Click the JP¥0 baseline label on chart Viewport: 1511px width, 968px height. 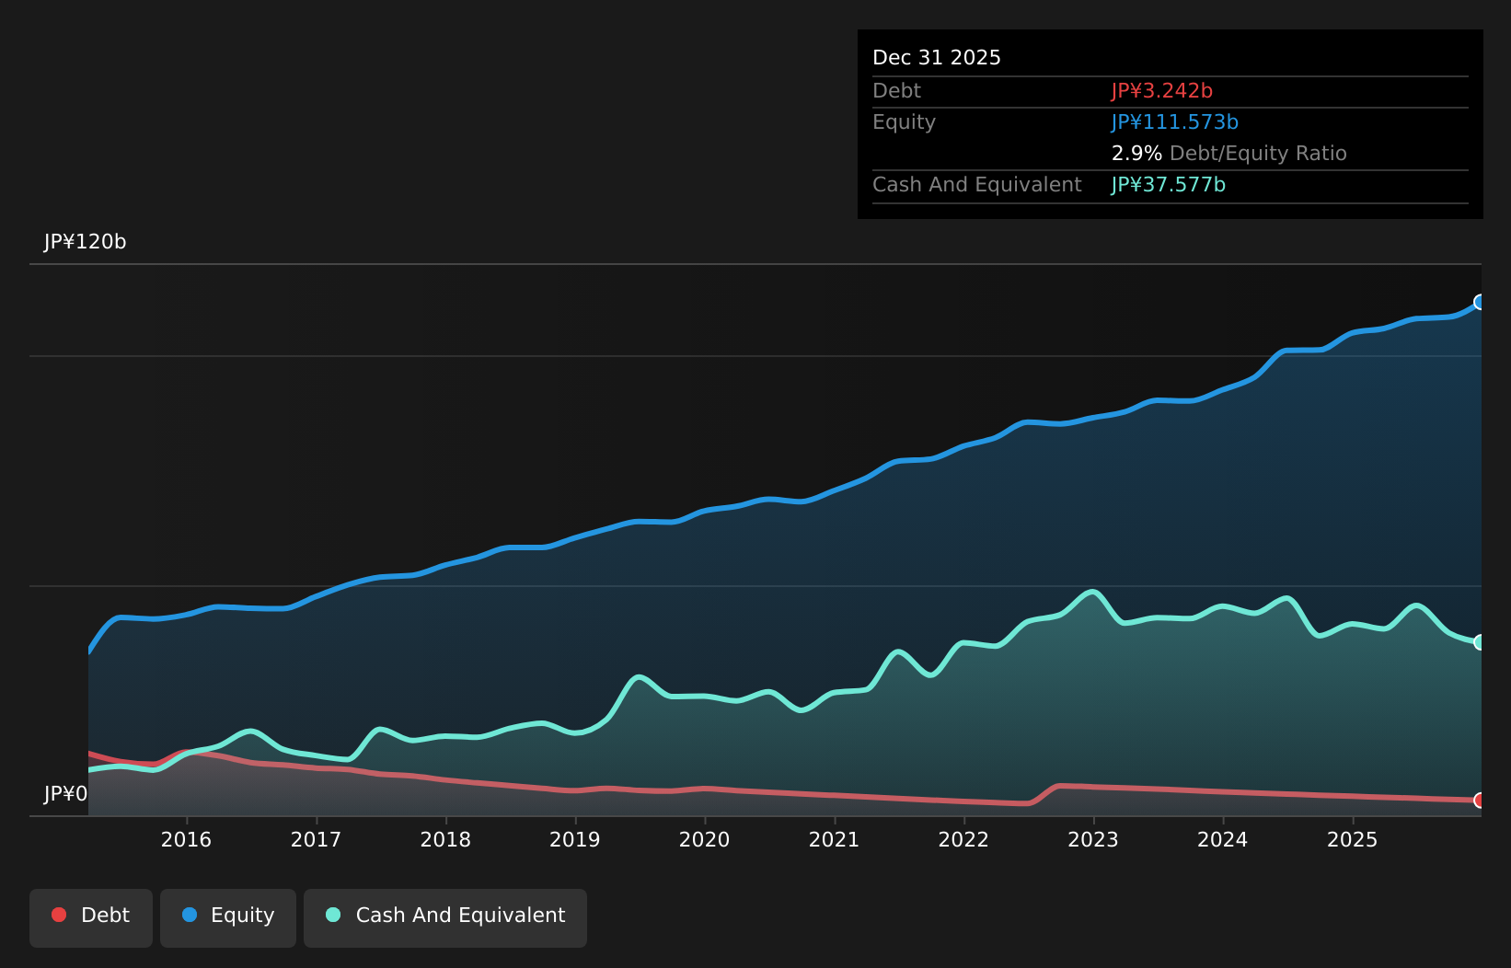click(65, 793)
